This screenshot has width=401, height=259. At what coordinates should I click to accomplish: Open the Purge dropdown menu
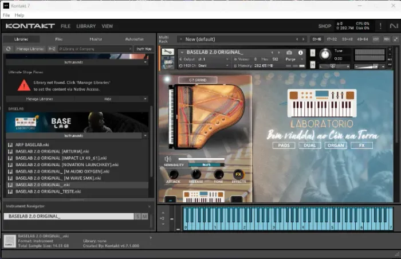(x=294, y=59)
